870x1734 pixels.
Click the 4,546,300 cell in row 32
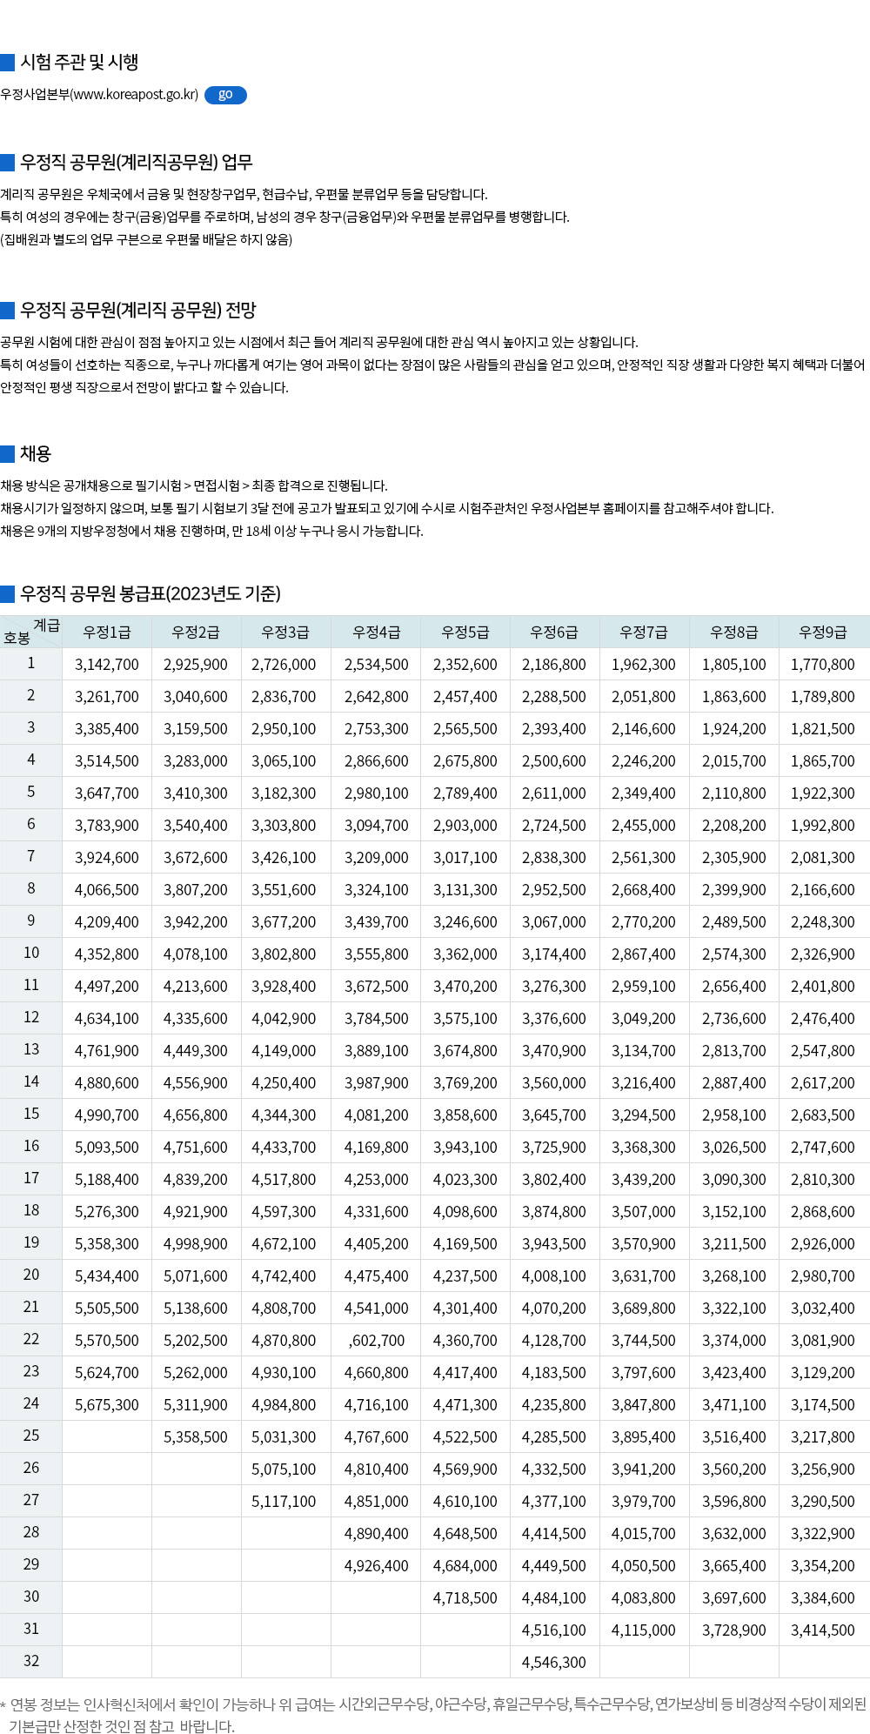pos(553,1663)
